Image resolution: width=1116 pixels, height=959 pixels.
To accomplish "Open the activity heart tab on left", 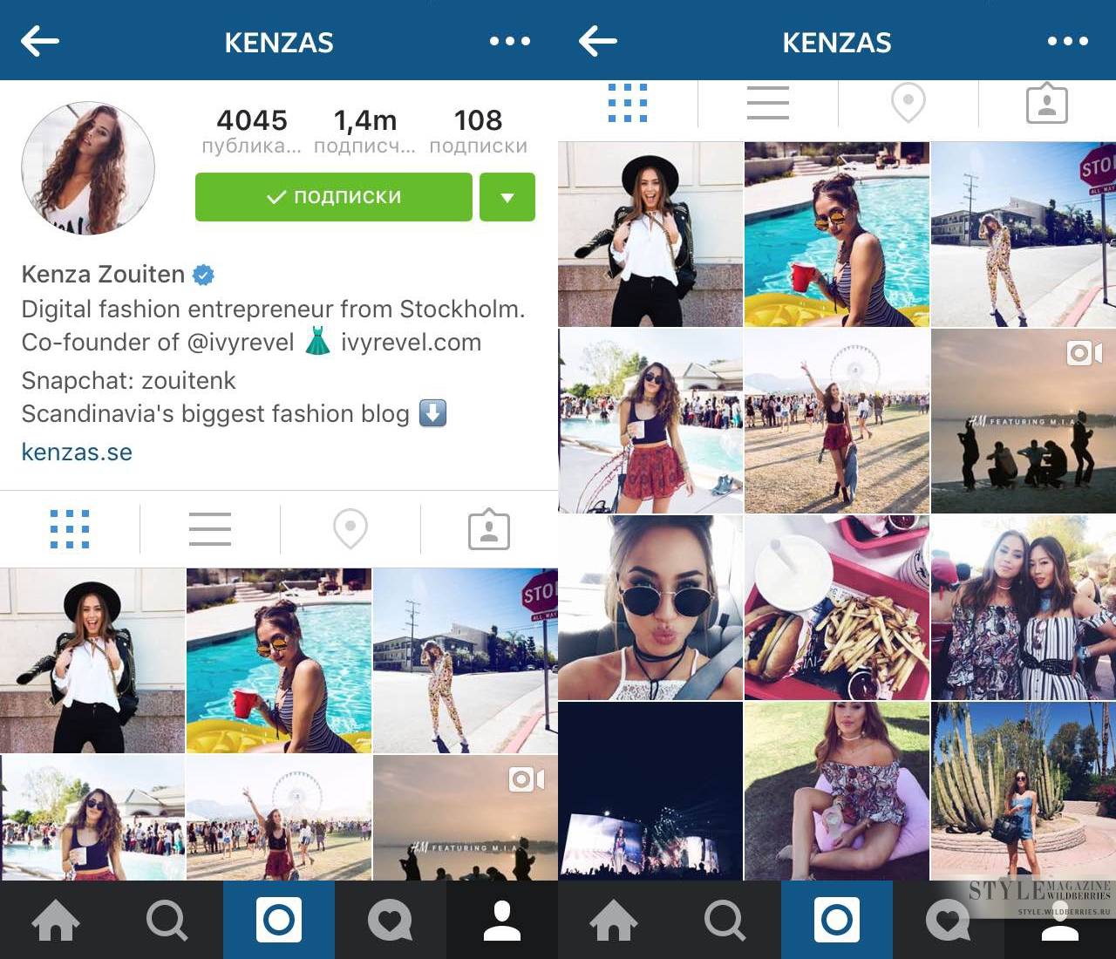I will tap(390, 921).
